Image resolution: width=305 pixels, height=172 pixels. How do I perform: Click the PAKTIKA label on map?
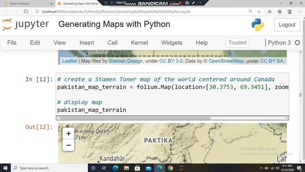point(158,140)
